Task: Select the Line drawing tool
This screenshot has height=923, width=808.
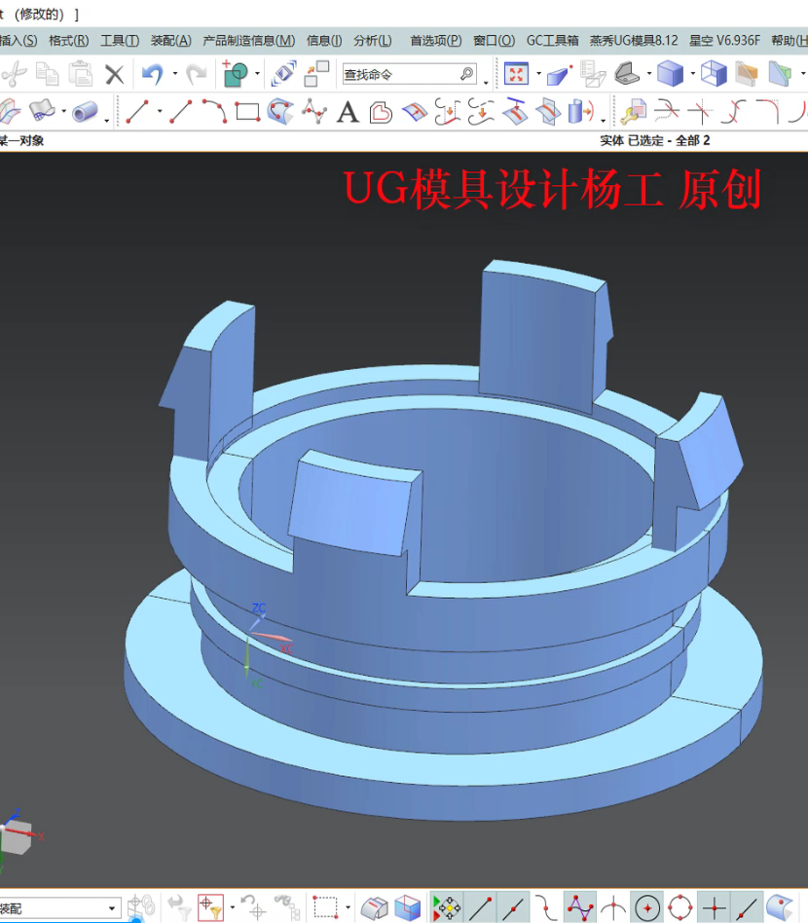Action: click(139, 112)
